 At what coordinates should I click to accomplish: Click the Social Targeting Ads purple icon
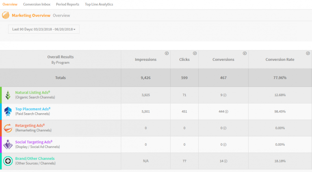coord(8,144)
